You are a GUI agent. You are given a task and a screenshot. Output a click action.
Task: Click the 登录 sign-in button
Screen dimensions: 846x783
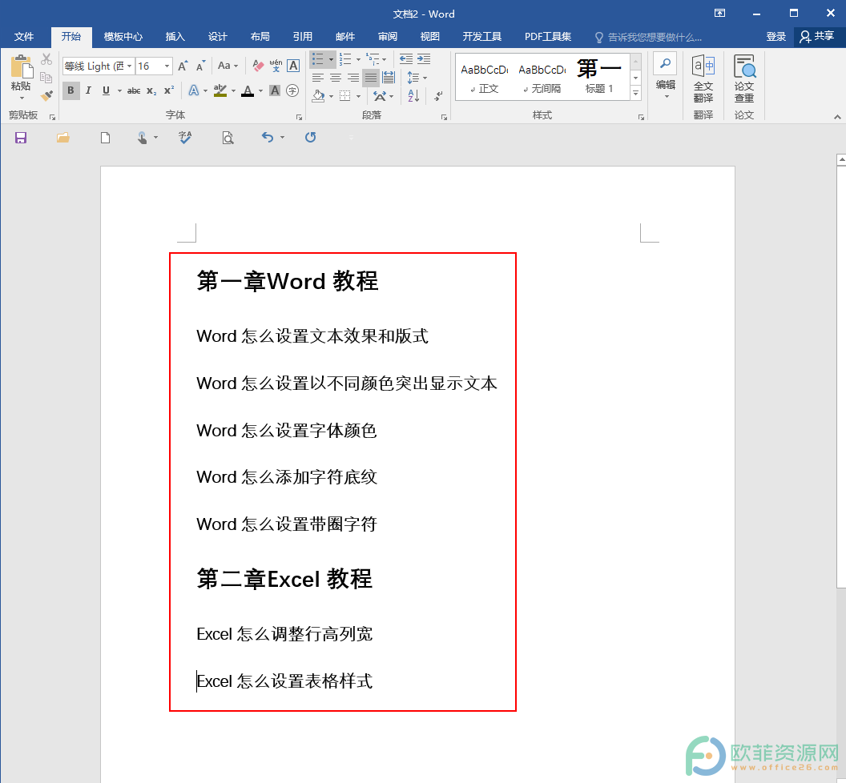775,37
